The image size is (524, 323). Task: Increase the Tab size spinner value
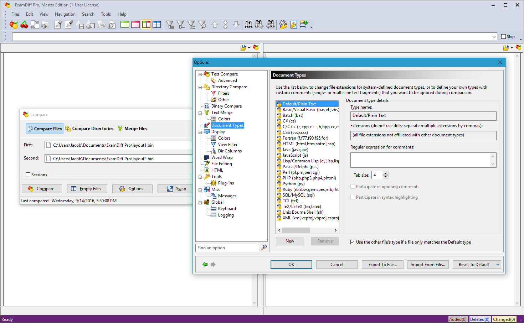tap(386, 173)
